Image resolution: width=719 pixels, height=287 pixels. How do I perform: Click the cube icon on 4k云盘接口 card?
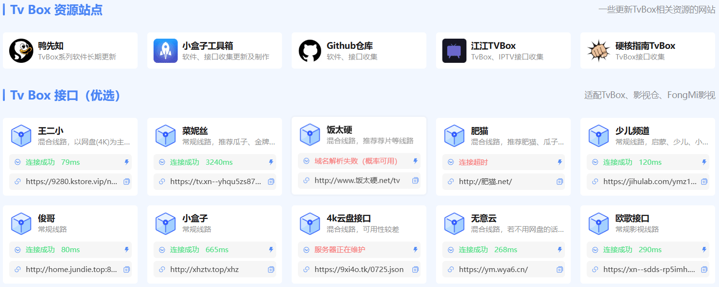pos(310,224)
